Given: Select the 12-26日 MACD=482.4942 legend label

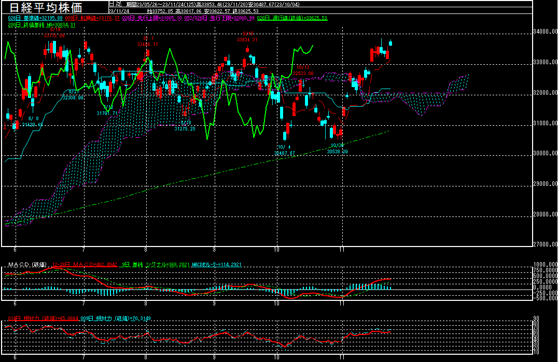Looking at the screenshot, I should 85,265.
